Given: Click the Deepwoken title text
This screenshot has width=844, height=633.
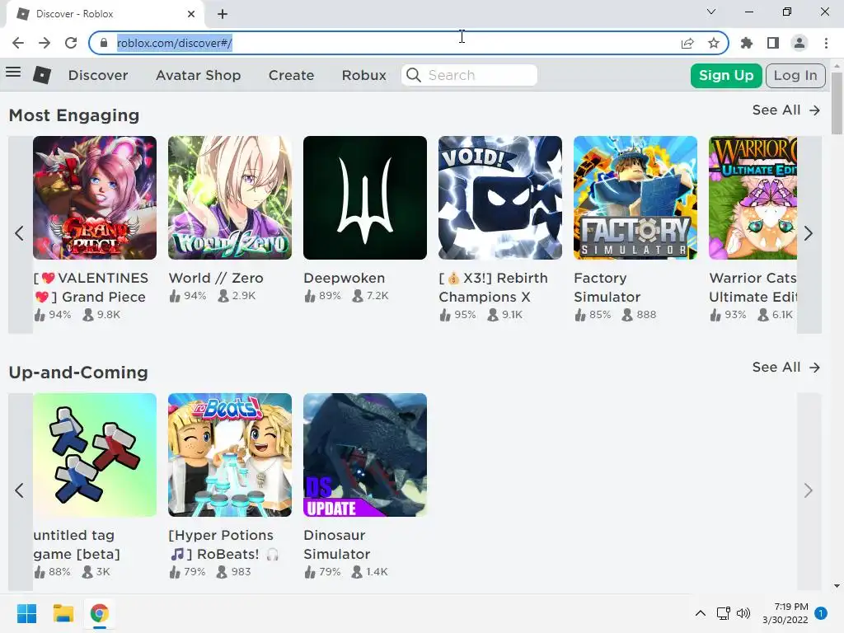Looking at the screenshot, I should coord(345,279).
